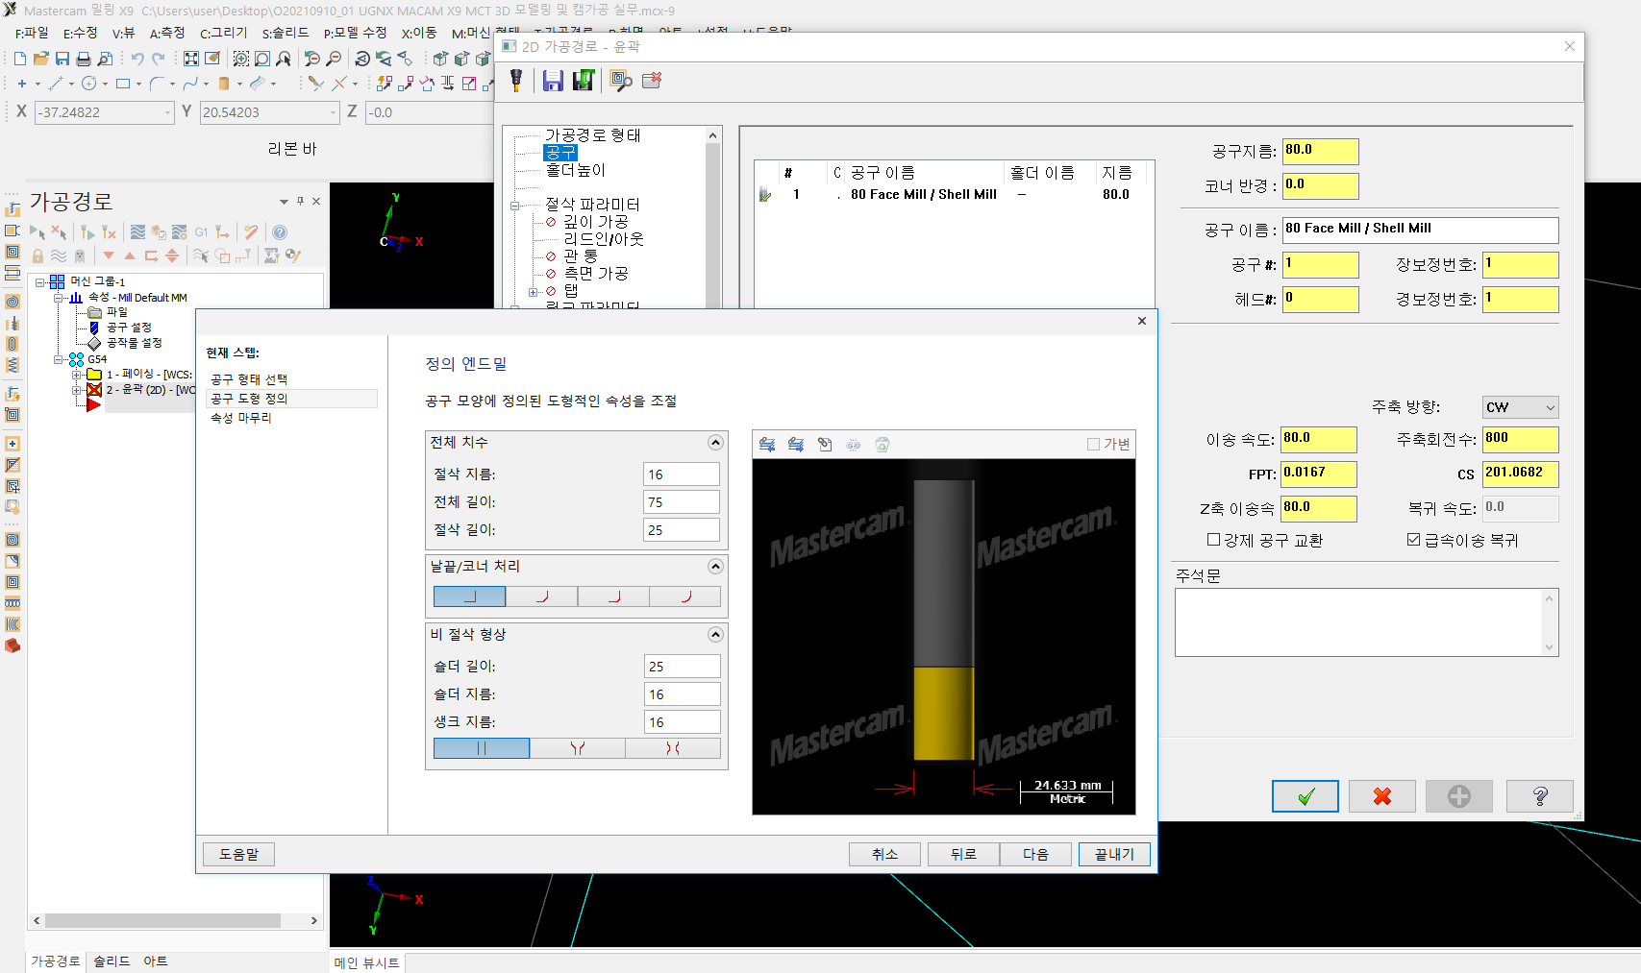Select the cylinder solid icon
1641x973 pixels.
224,84
